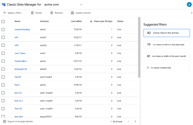Image resolution: width=193 pixels, height=125 pixels.
Task: Select the user 2 jaws row checkbox
Action: (3, 53)
